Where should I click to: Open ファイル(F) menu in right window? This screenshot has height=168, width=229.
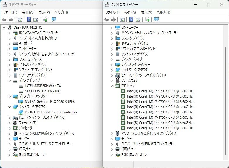[113, 12]
